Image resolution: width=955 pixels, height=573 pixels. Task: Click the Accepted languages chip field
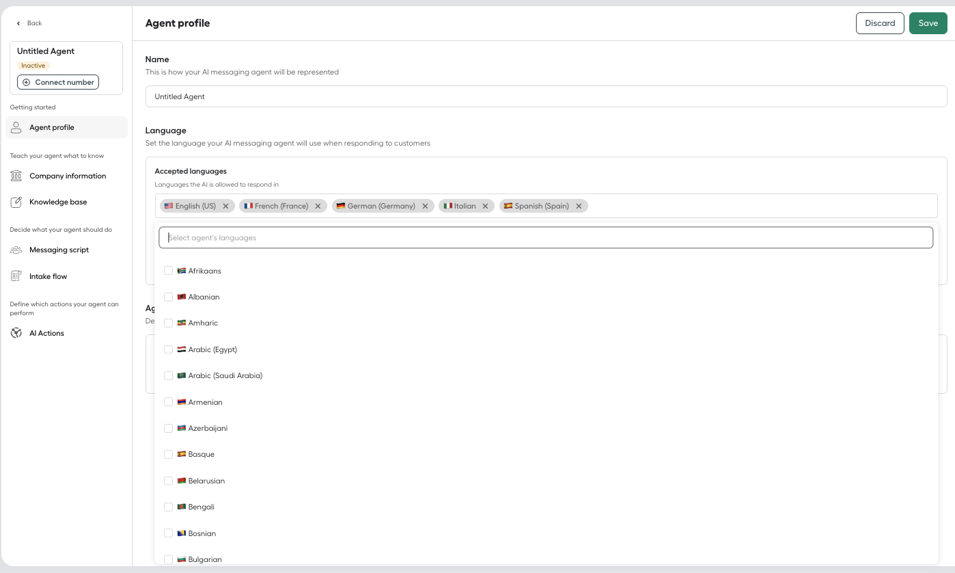[x=546, y=206]
